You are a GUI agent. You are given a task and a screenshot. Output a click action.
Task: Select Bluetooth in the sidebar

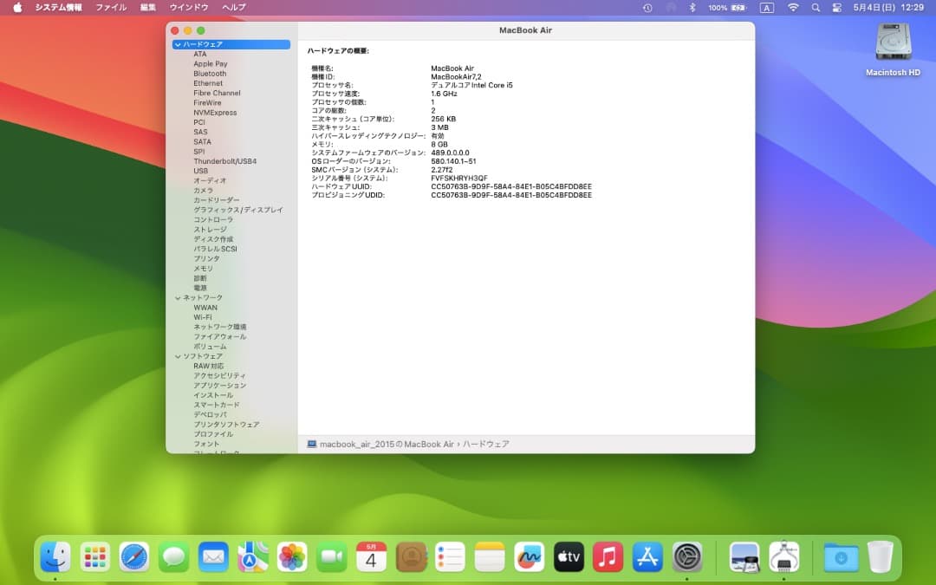pyautogui.click(x=209, y=73)
